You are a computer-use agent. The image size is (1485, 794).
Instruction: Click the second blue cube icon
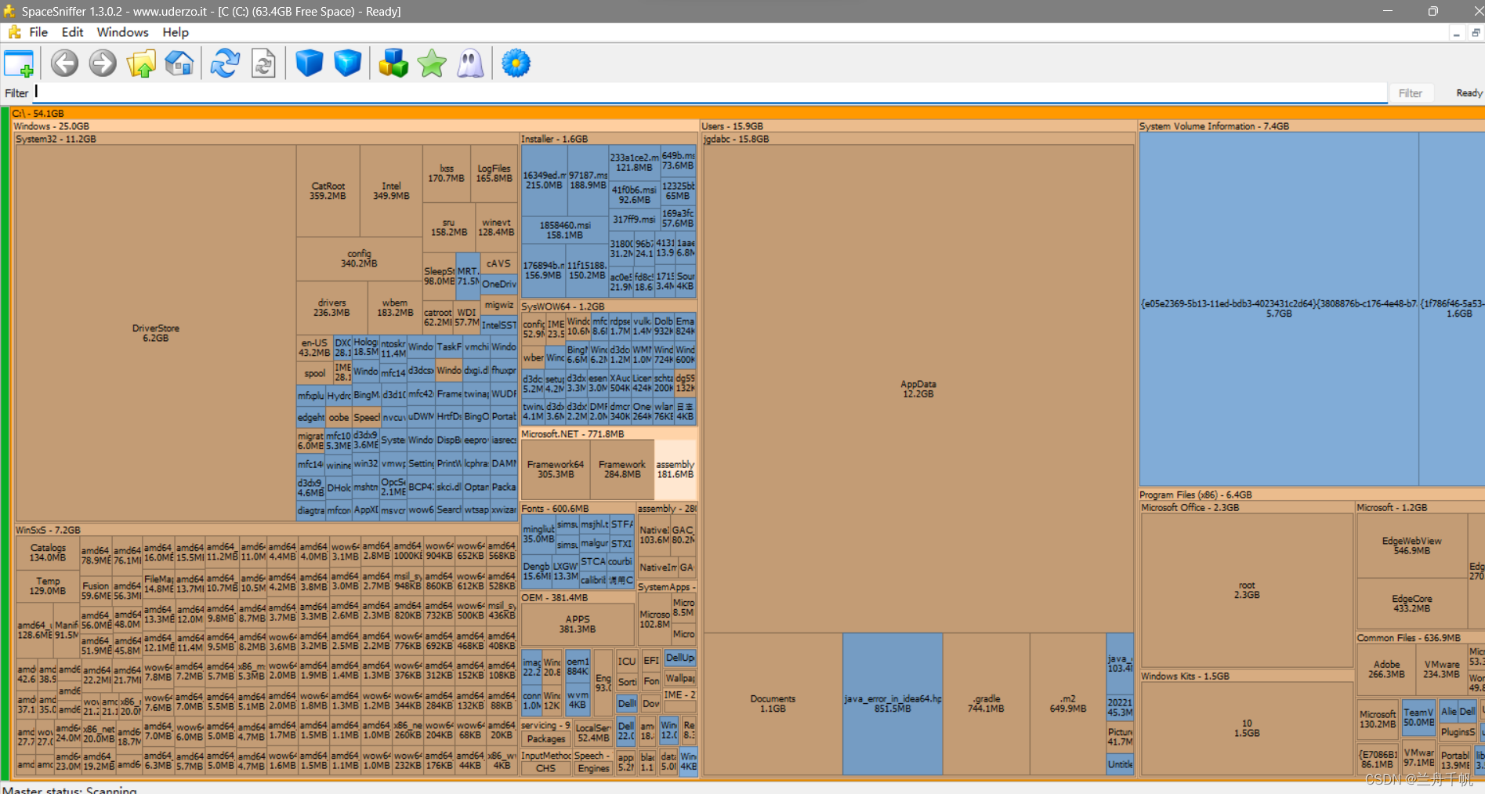tap(347, 63)
